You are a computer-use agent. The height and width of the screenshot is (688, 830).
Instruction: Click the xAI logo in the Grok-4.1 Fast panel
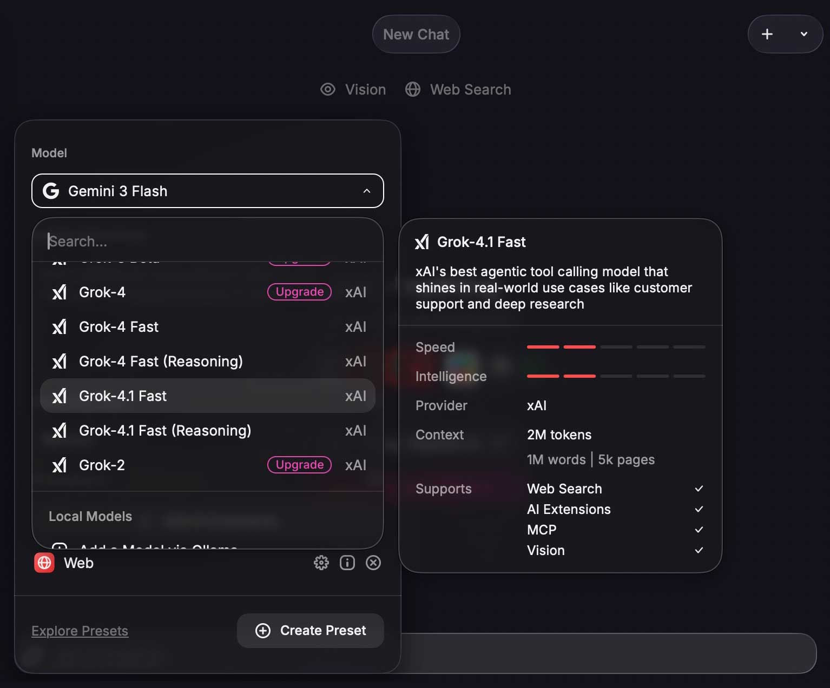423,242
